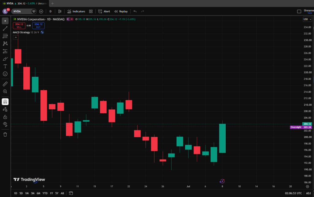Select the 5D date range
314x197 pixels.
21,193
